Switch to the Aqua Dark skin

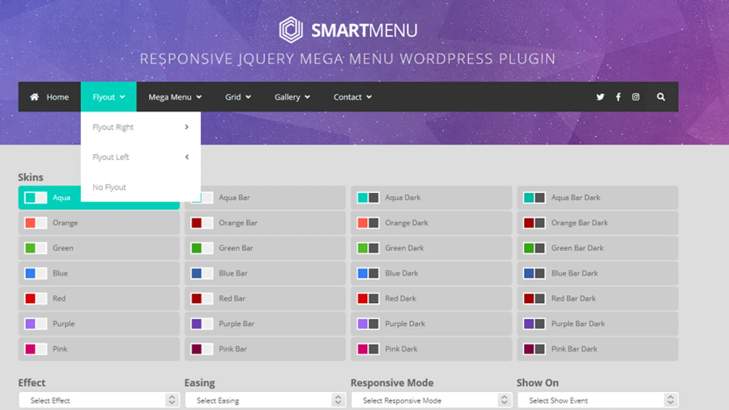(431, 198)
